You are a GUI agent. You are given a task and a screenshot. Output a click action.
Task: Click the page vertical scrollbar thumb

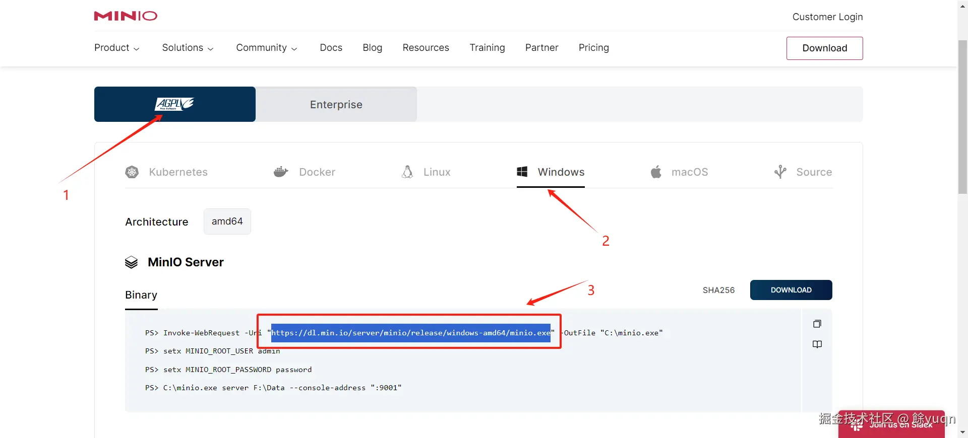[x=962, y=117]
